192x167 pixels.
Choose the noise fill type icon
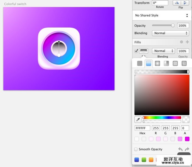tap(184, 63)
